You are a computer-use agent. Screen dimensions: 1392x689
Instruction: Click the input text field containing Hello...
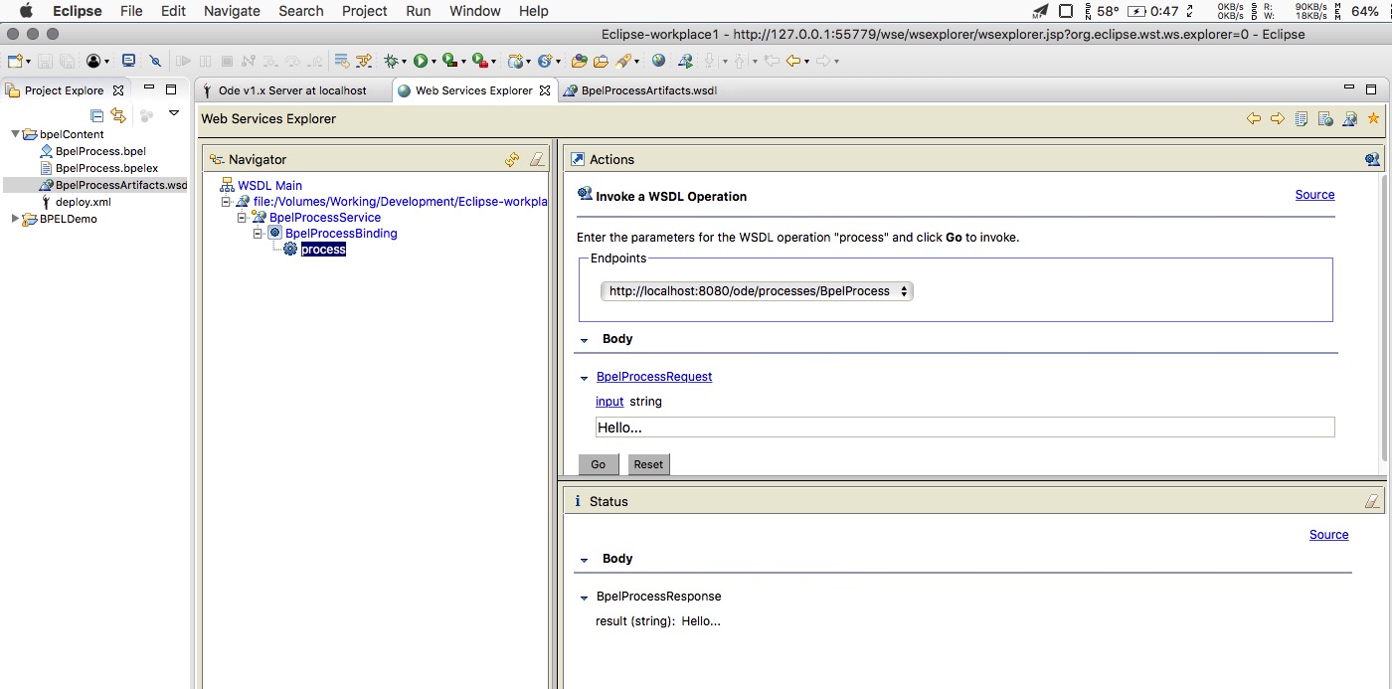(x=964, y=428)
